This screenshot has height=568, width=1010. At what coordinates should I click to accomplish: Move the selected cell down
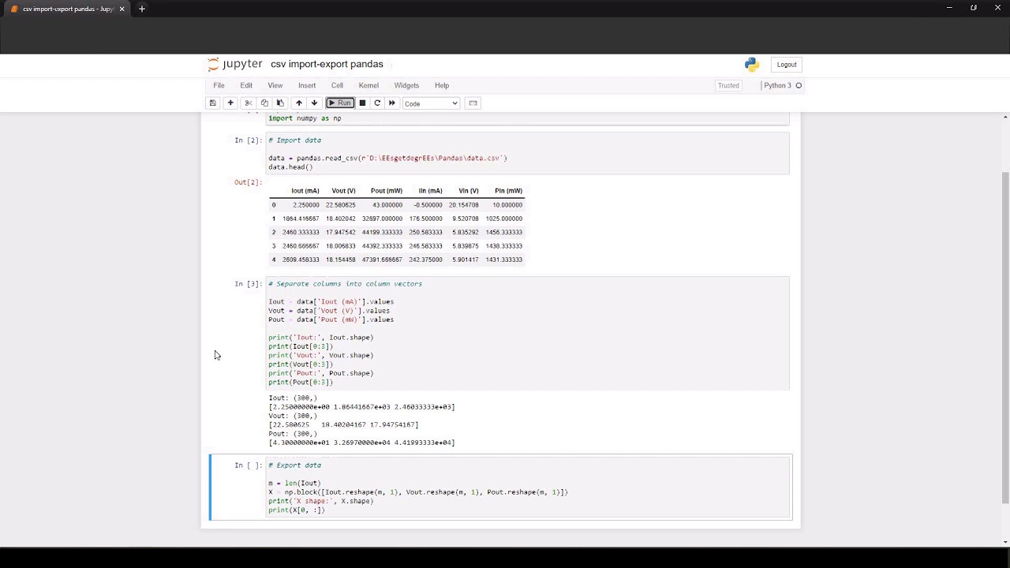(314, 103)
